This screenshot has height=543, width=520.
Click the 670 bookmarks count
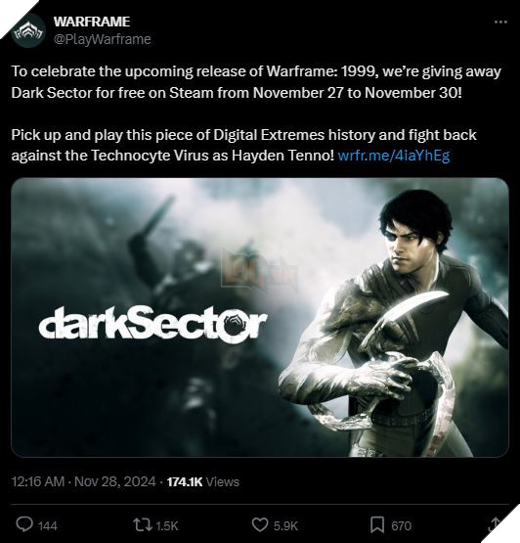(402, 525)
